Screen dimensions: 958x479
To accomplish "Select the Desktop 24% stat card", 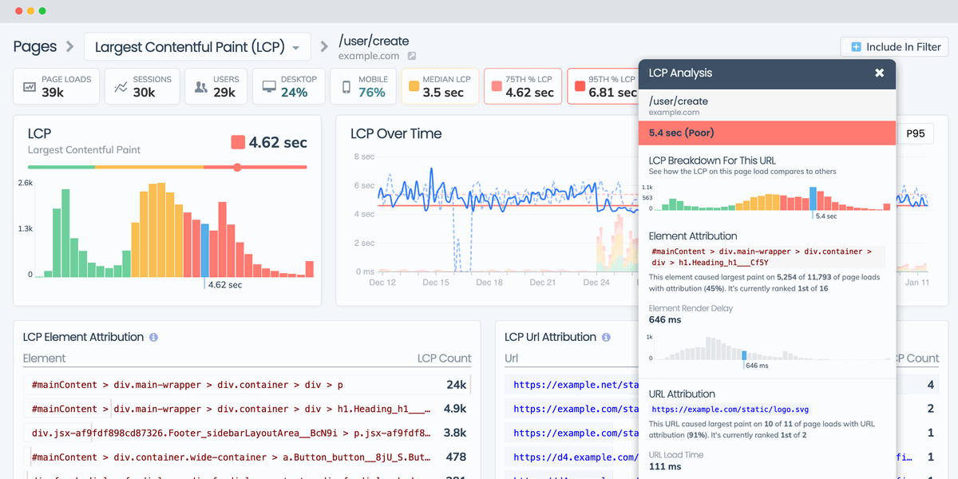I will pos(289,86).
